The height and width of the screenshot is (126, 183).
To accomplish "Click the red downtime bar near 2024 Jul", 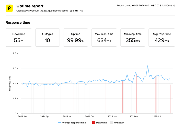I will point(74,99).
